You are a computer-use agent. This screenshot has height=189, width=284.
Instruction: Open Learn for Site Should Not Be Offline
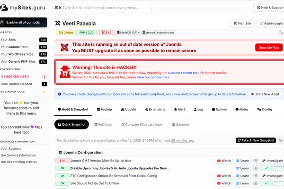coord(242,183)
